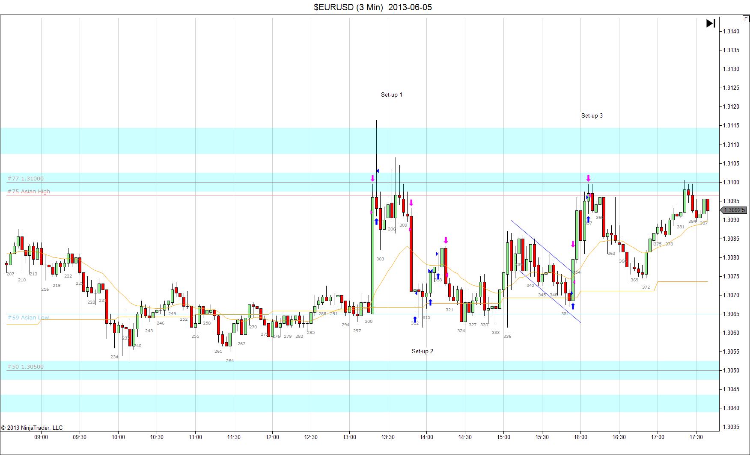Click the 1.3065 price axis label
This screenshot has height=455, width=750.
point(731,314)
